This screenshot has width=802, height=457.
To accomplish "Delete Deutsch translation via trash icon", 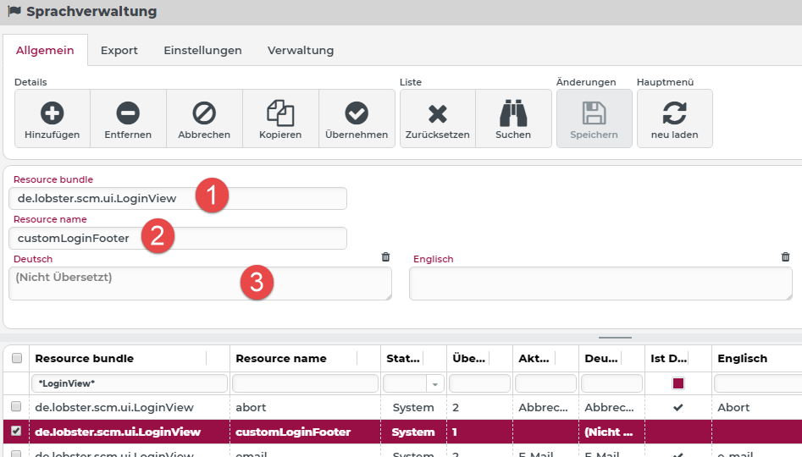I will pyautogui.click(x=386, y=256).
